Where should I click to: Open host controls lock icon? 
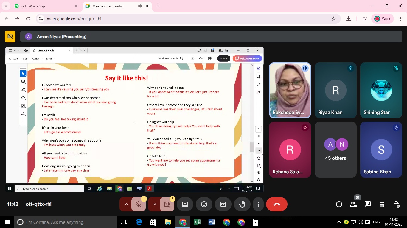tap(396, 204)
